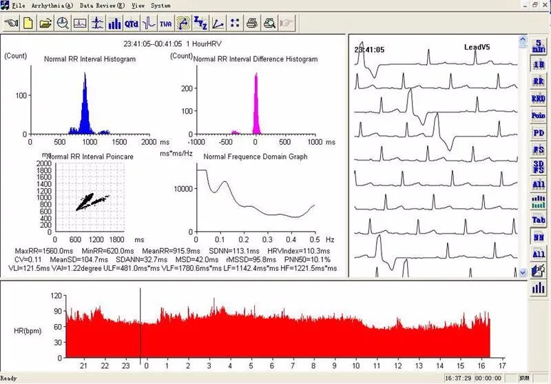This screenshot has height=384, width=551.
Task: Click the SDNN=113.1ms value
Action: coord(234,251)
